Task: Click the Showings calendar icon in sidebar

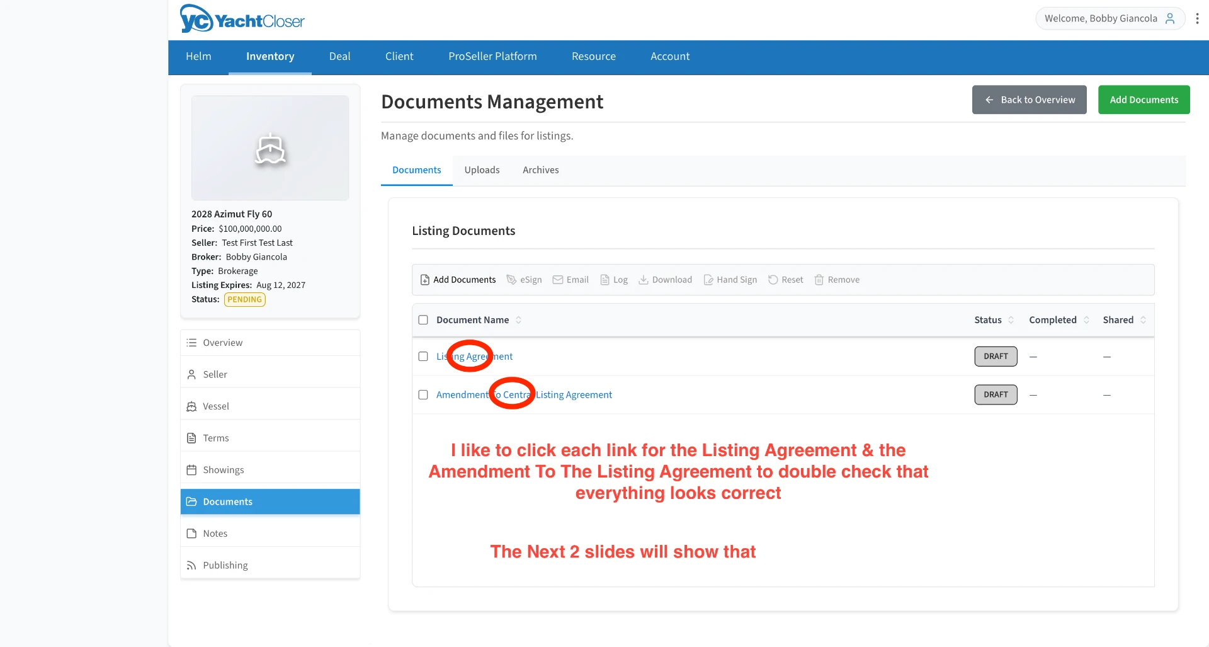Action: point(191,470)
